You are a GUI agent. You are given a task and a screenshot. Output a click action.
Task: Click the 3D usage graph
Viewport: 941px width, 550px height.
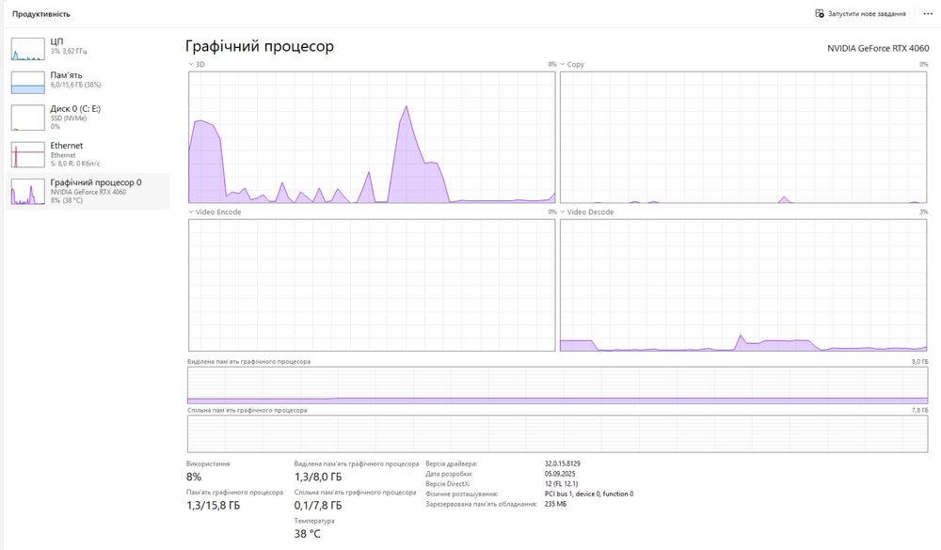(372, 137)
